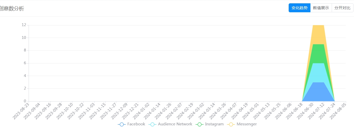
Task: Click the Facebook legend circle marker
Action: pos(122,124)
